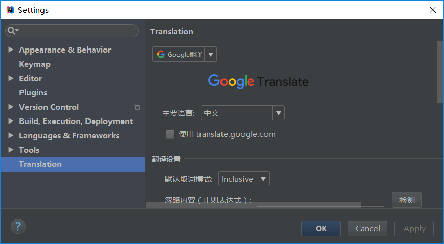444x244 pixels.
Task: Close the Settings dialog window
Action: tap(432, 10)
